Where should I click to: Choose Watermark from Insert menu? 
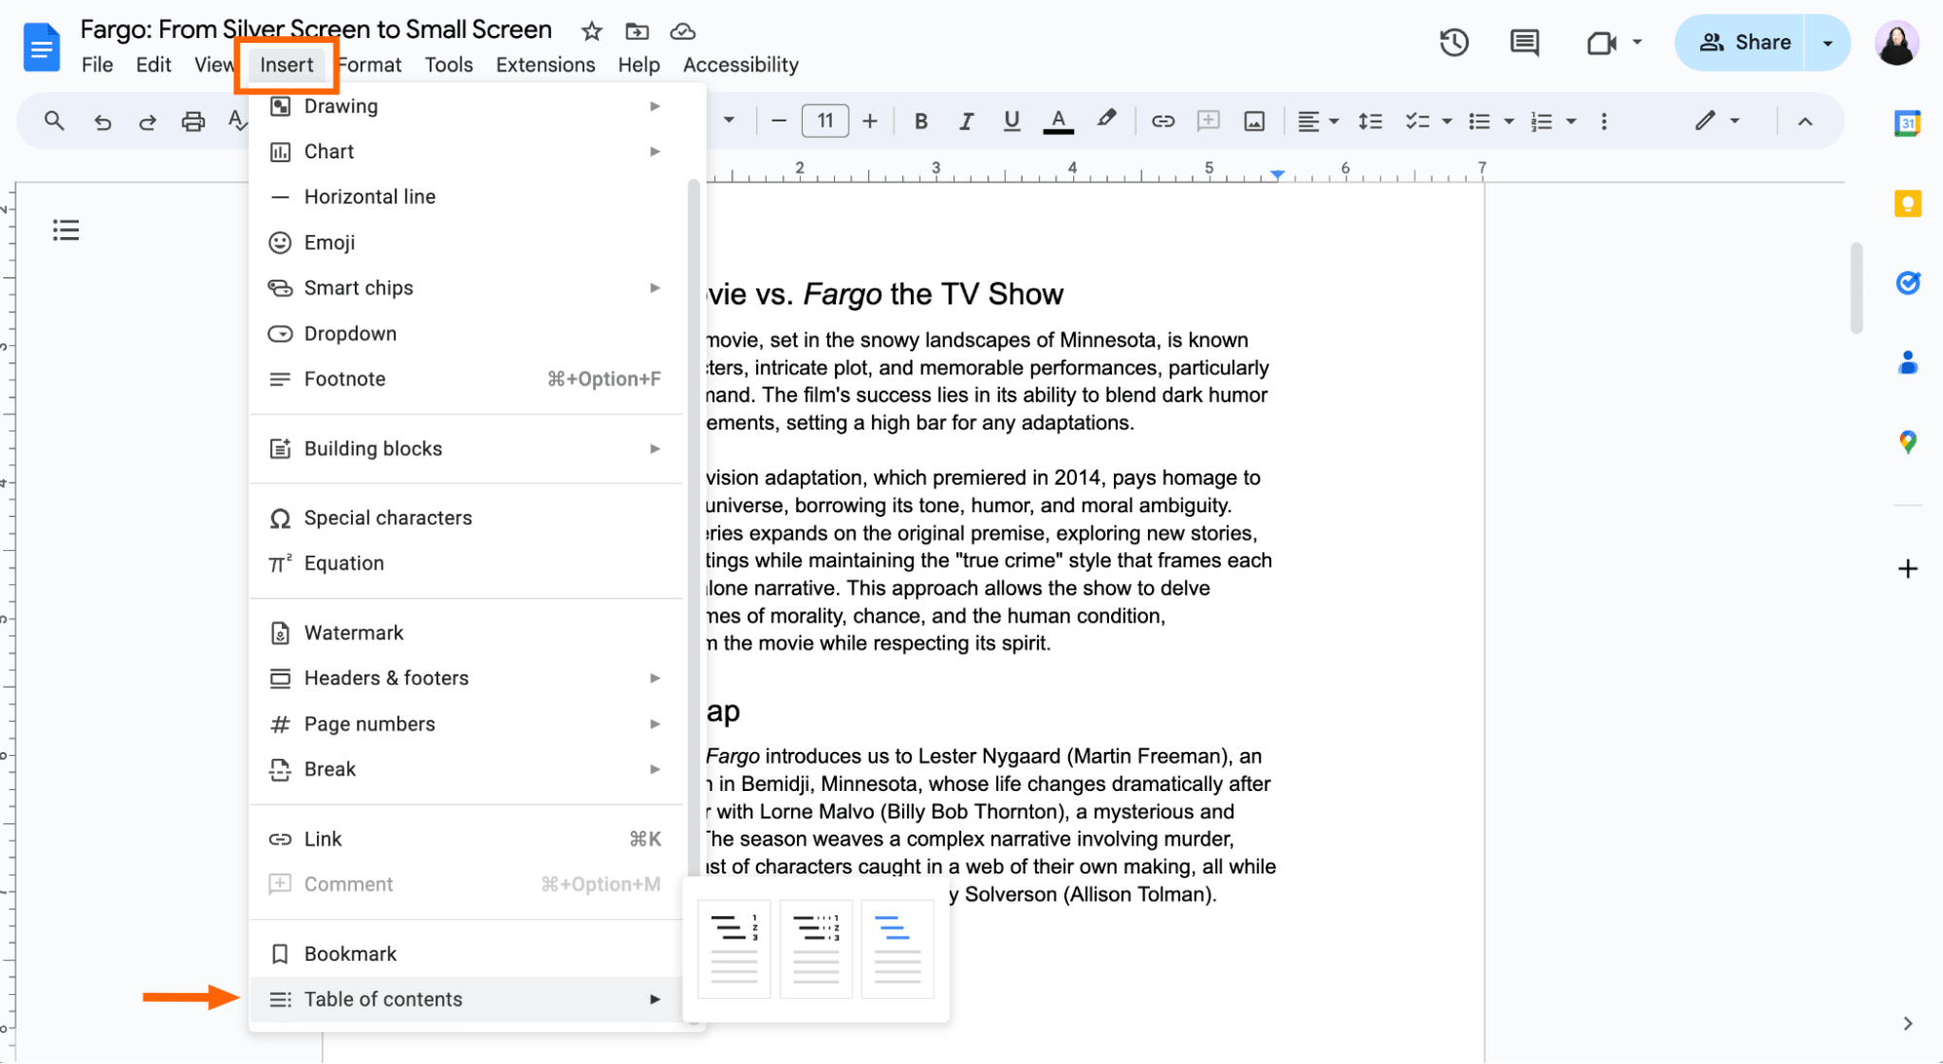468,633
